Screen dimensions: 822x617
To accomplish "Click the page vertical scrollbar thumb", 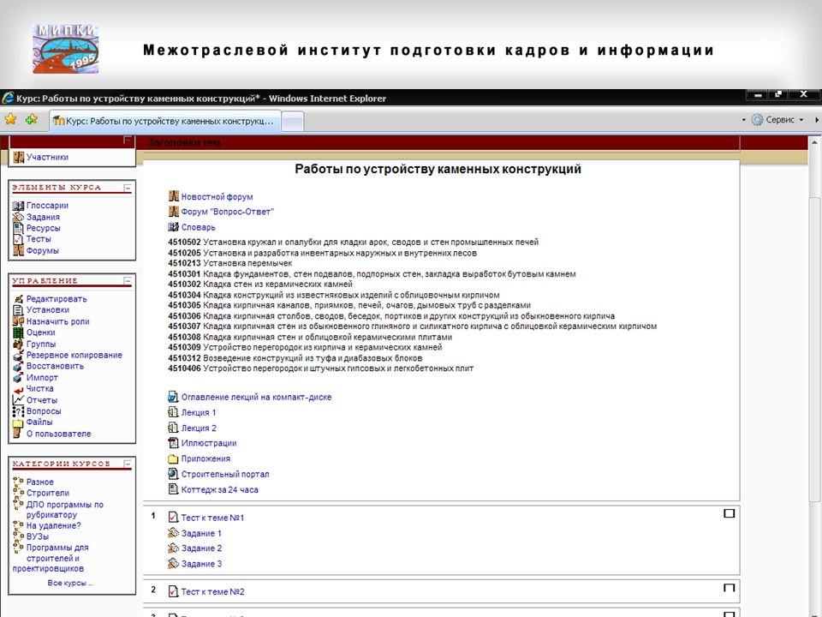I will [814, 349].
